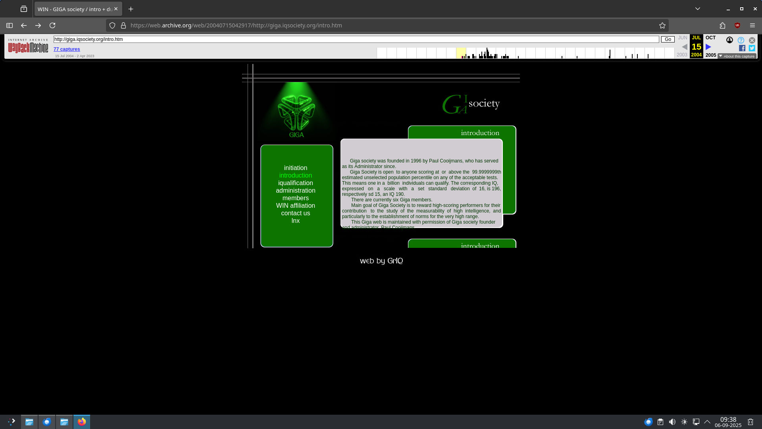Close the WIN - GIGA society tab

pyautogui.click(x=116, y=9)
